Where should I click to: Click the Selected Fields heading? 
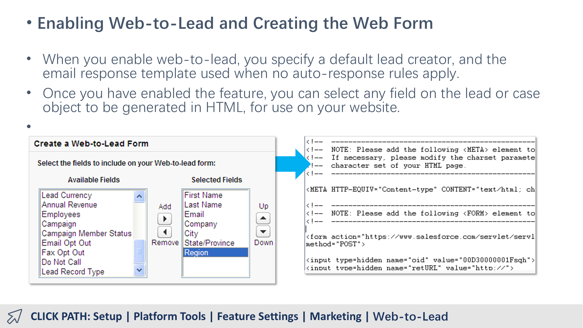pyautogui.click(x=216, y=180)
